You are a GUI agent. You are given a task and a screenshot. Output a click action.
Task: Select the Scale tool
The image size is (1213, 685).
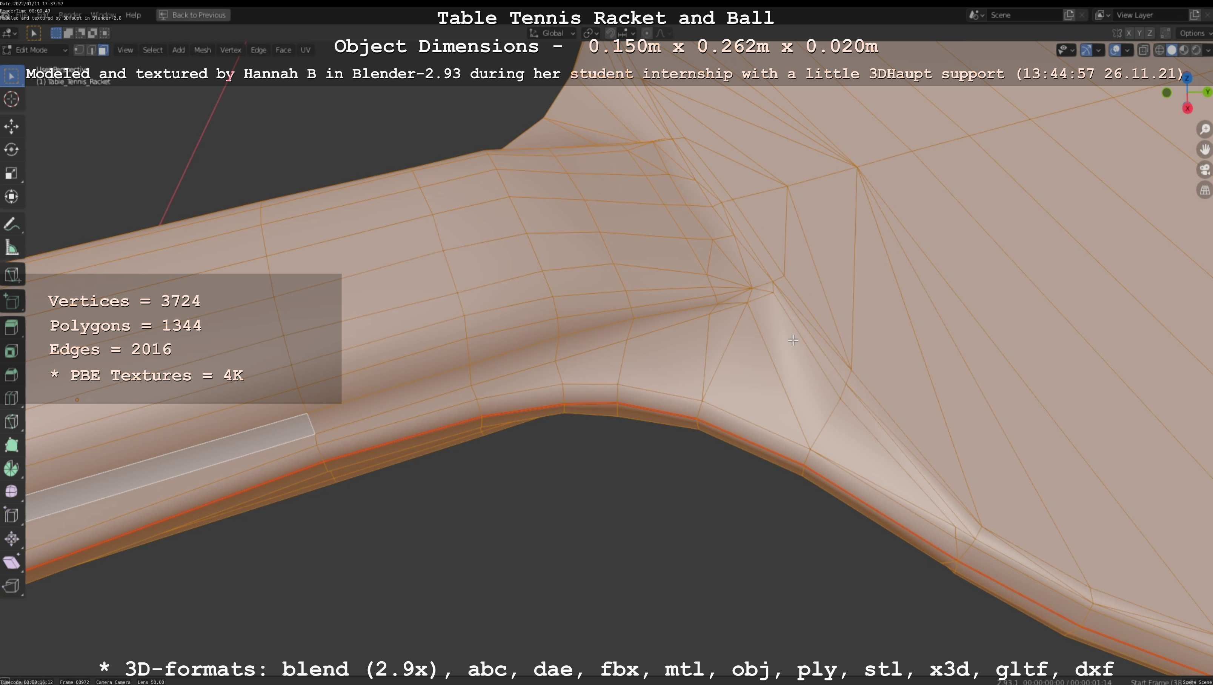pos(11,173)
